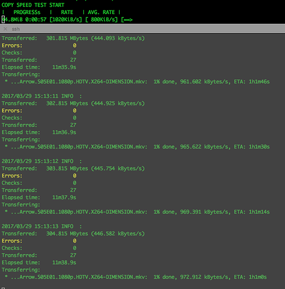Click the Elapsed time 11m38.9s line
Image resolution: width=285 pixels, height=289 pixels.
[39, 262]
